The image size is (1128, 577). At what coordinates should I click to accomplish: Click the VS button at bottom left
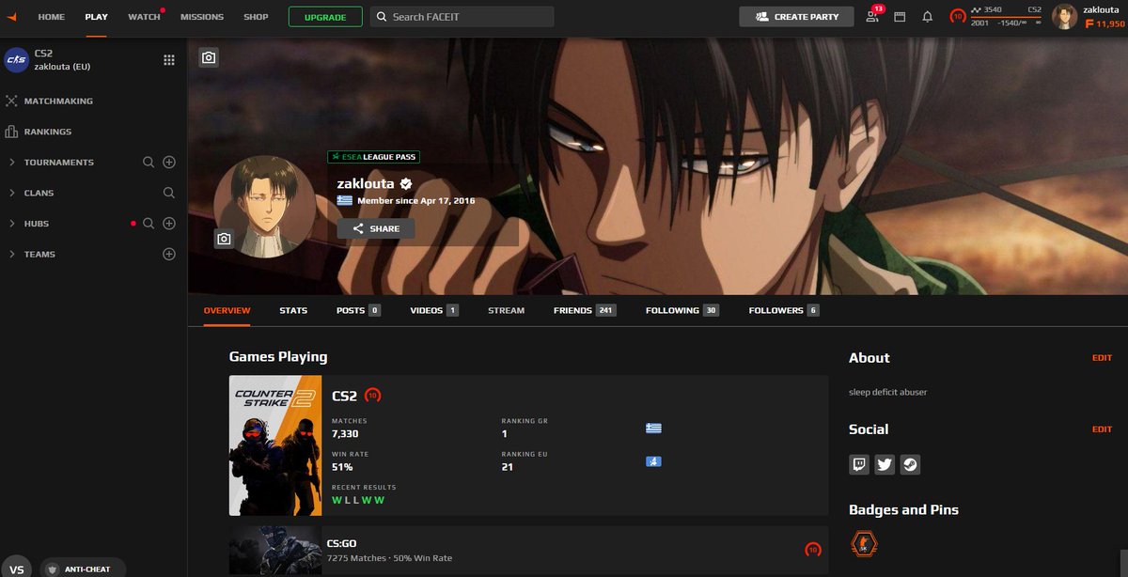[16, 569]
